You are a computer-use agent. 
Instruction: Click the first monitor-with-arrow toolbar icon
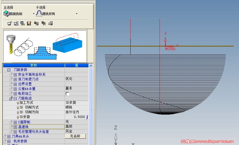(10, 24)
